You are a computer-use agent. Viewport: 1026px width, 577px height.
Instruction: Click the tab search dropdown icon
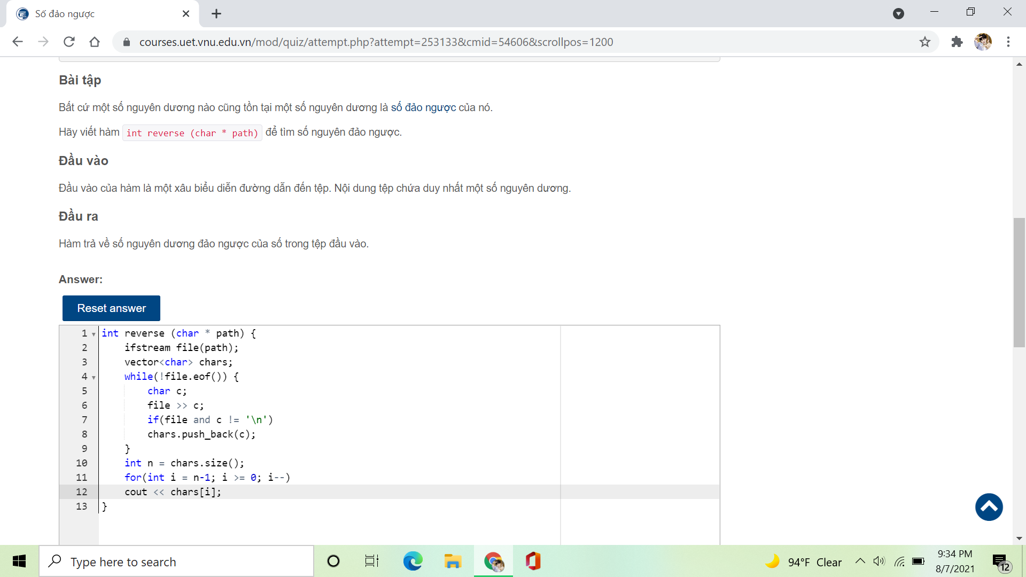tap(899, 14)
